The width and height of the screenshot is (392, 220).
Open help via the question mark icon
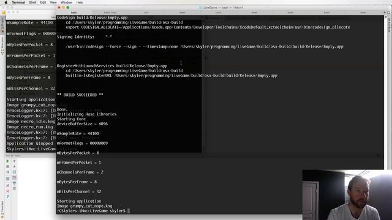[8, 197]
